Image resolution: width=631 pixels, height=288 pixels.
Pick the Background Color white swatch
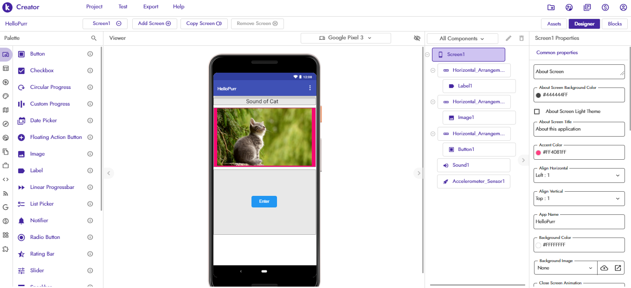coord(538,245)
